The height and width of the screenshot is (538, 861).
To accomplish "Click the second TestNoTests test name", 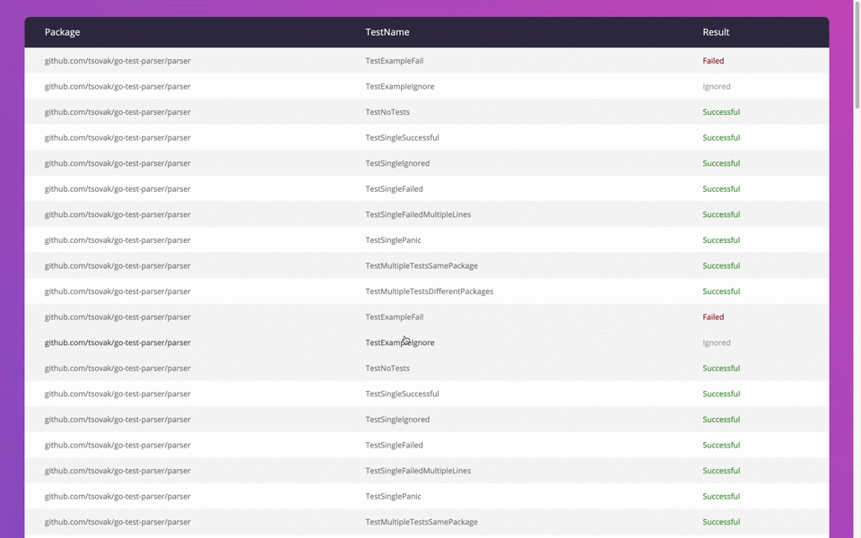I will 387,369.
